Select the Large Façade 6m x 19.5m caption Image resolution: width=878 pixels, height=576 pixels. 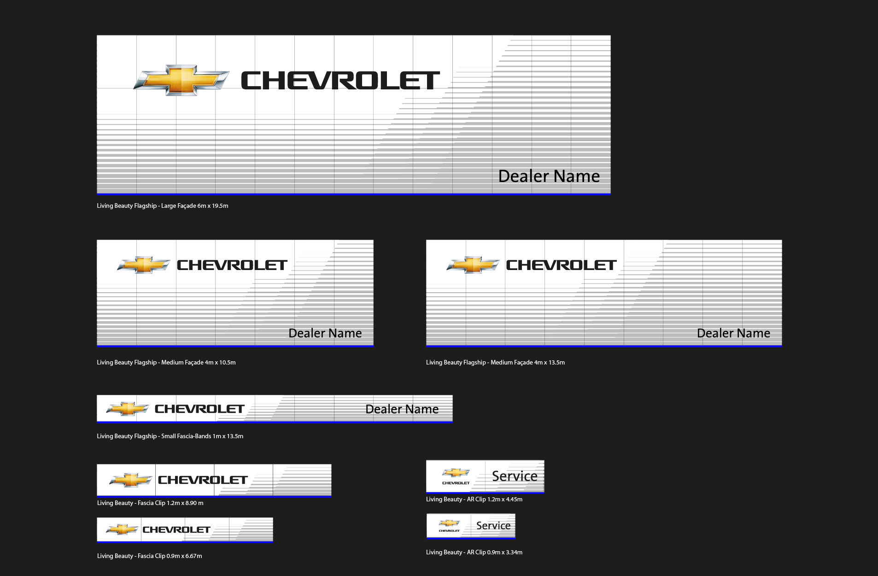(163, 206)
